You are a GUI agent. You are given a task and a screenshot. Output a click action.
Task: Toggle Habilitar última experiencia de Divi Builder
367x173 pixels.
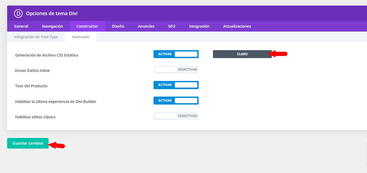pyautogui.click(x=176, y=101)
